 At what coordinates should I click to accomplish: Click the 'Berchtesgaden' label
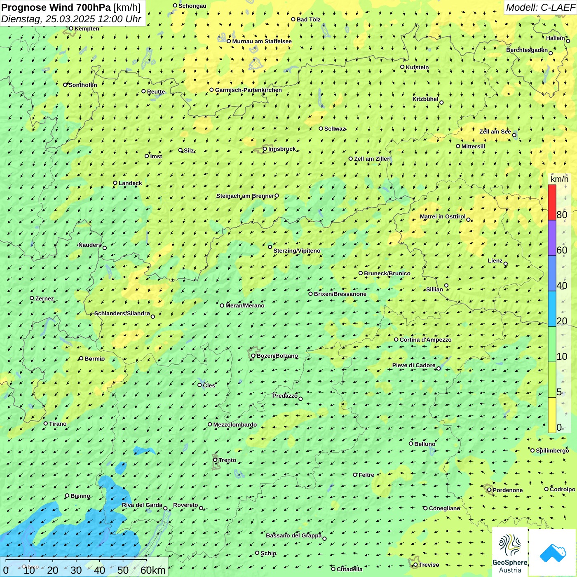pyautogui.click(x=527, y=50)
